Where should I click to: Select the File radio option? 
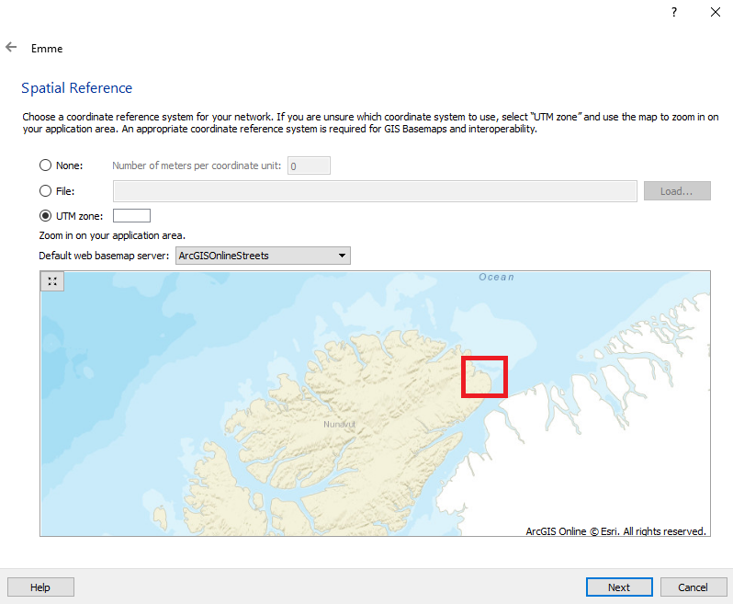tap(45, 191)
